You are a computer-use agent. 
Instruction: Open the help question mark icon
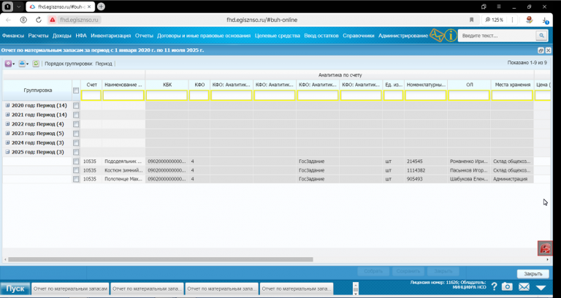(494, 286)
